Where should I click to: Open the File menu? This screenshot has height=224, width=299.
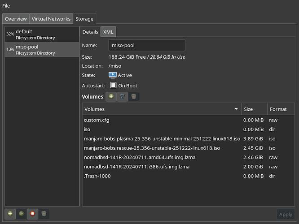(x=6, y=6)
